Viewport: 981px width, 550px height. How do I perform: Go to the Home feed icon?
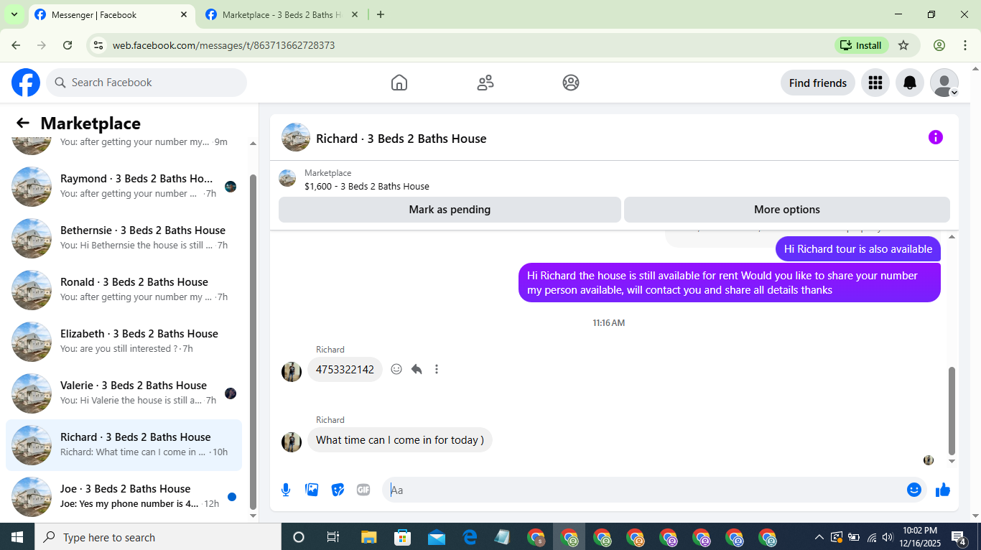point(399,83)
